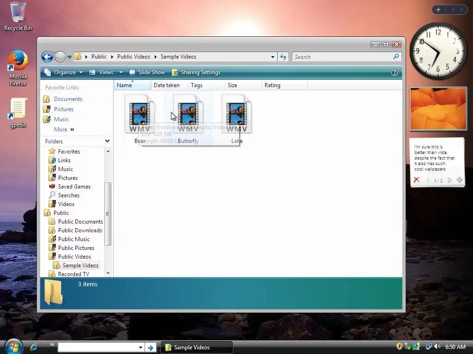Sort files by Rating column
The width and height of the screenshot is (473, 354).
pyautogui.click(x=285, y=85)
